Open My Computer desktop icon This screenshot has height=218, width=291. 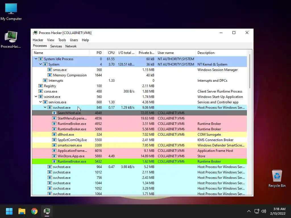(x=11, y=12)
